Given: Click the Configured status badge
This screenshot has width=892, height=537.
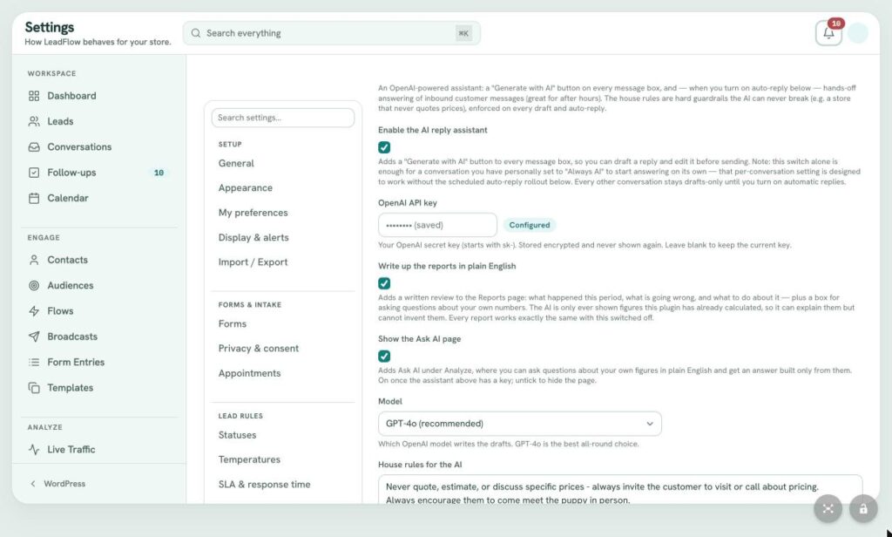Looking at the screenshot, I should 530,225.
